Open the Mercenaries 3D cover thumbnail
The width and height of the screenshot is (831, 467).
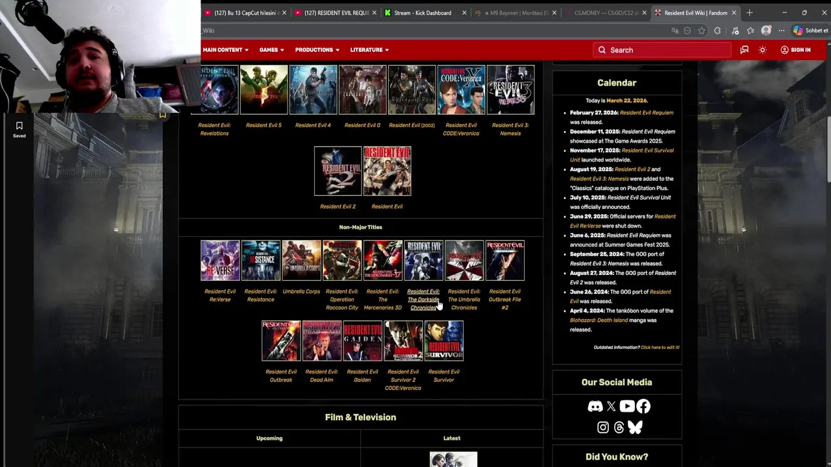(383, 260)
